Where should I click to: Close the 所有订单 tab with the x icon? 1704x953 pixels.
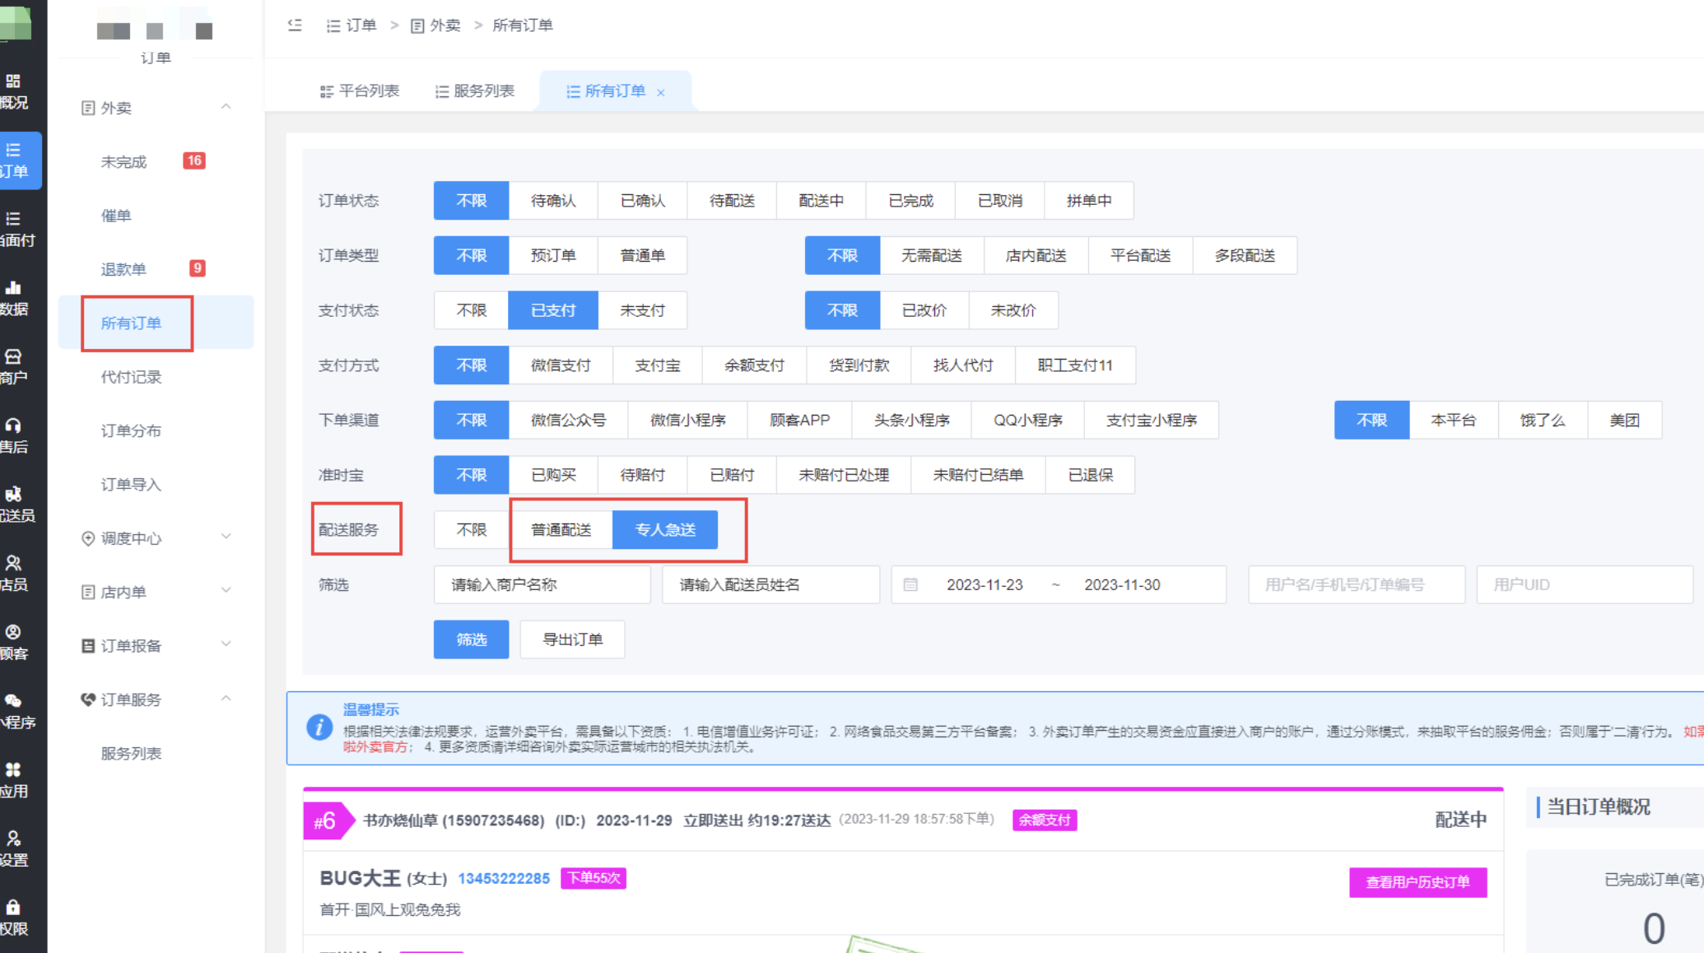pos(660,92)
